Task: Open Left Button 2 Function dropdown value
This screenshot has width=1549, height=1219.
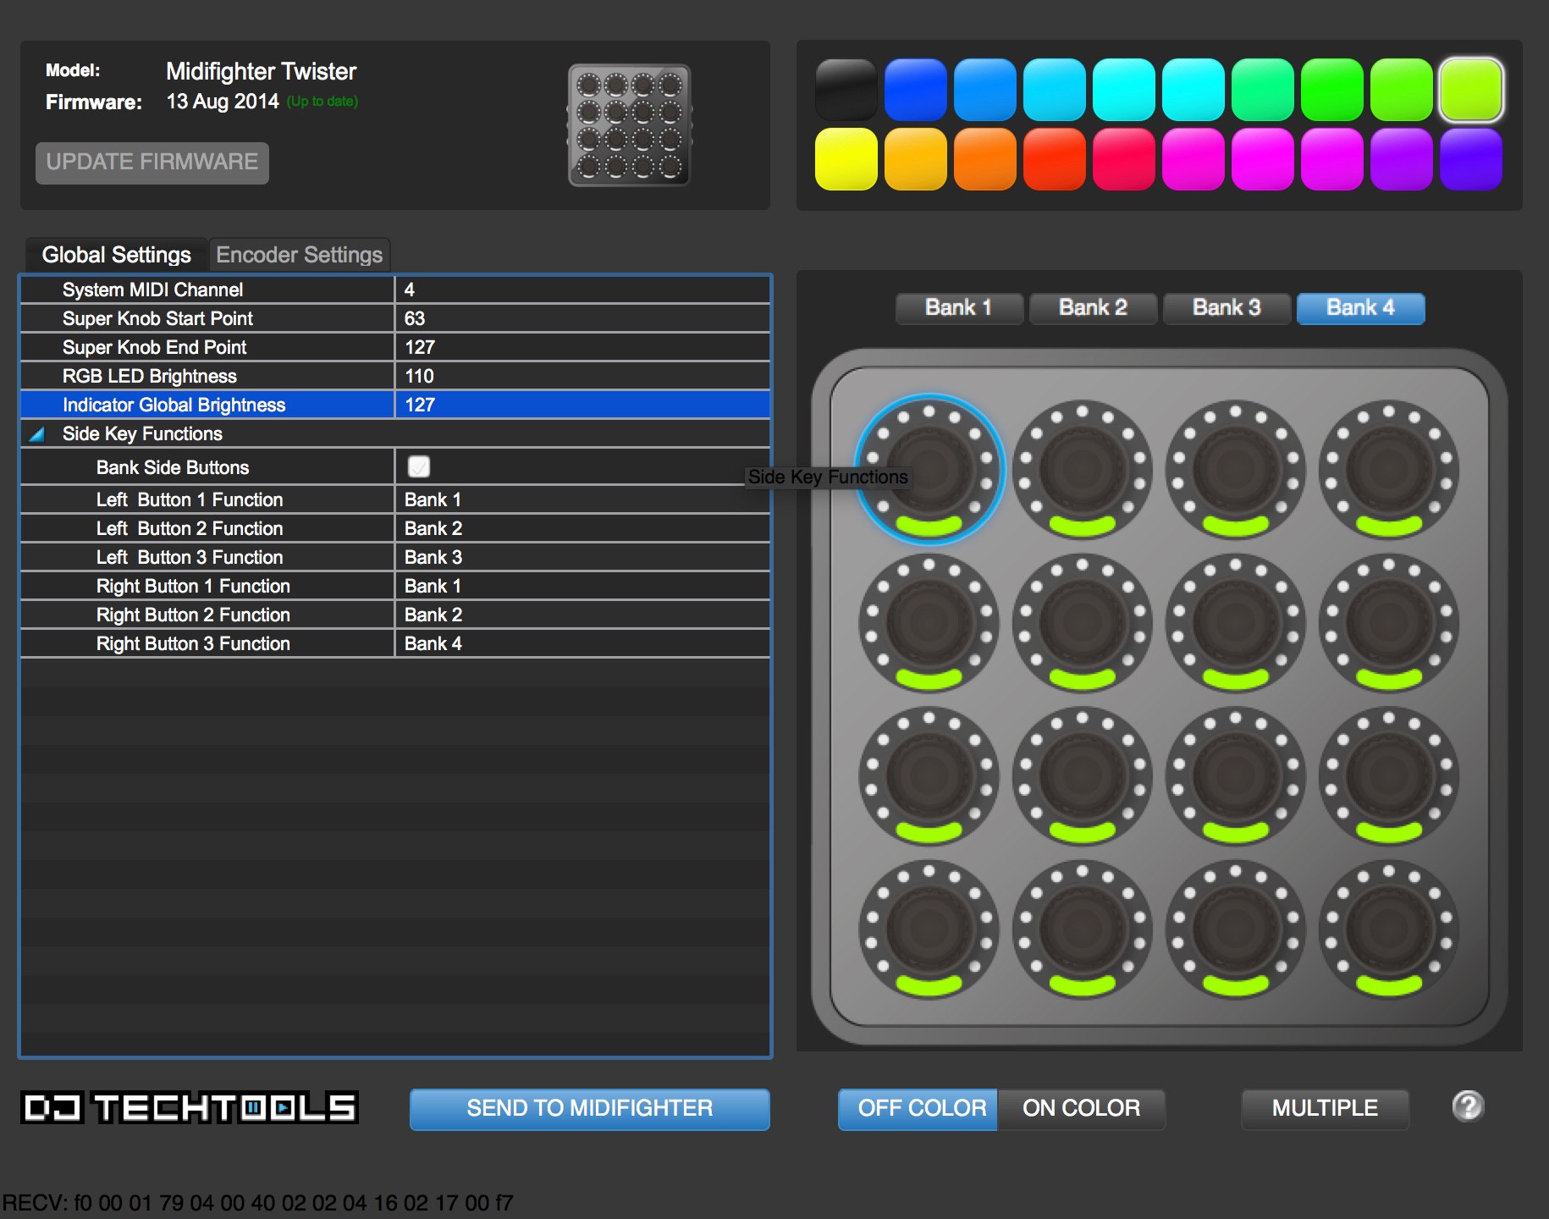Action: click(582, 528)
